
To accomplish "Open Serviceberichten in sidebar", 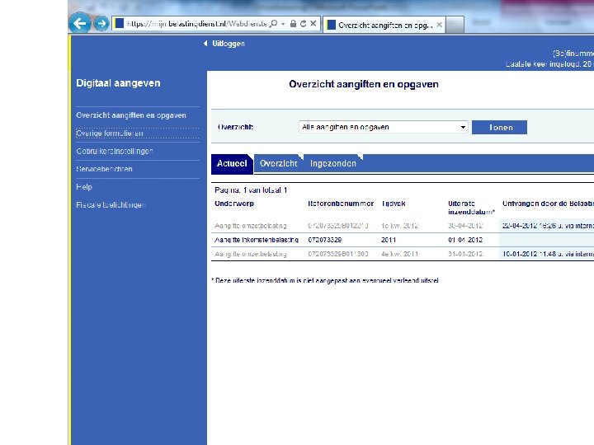I will point(104,169).
